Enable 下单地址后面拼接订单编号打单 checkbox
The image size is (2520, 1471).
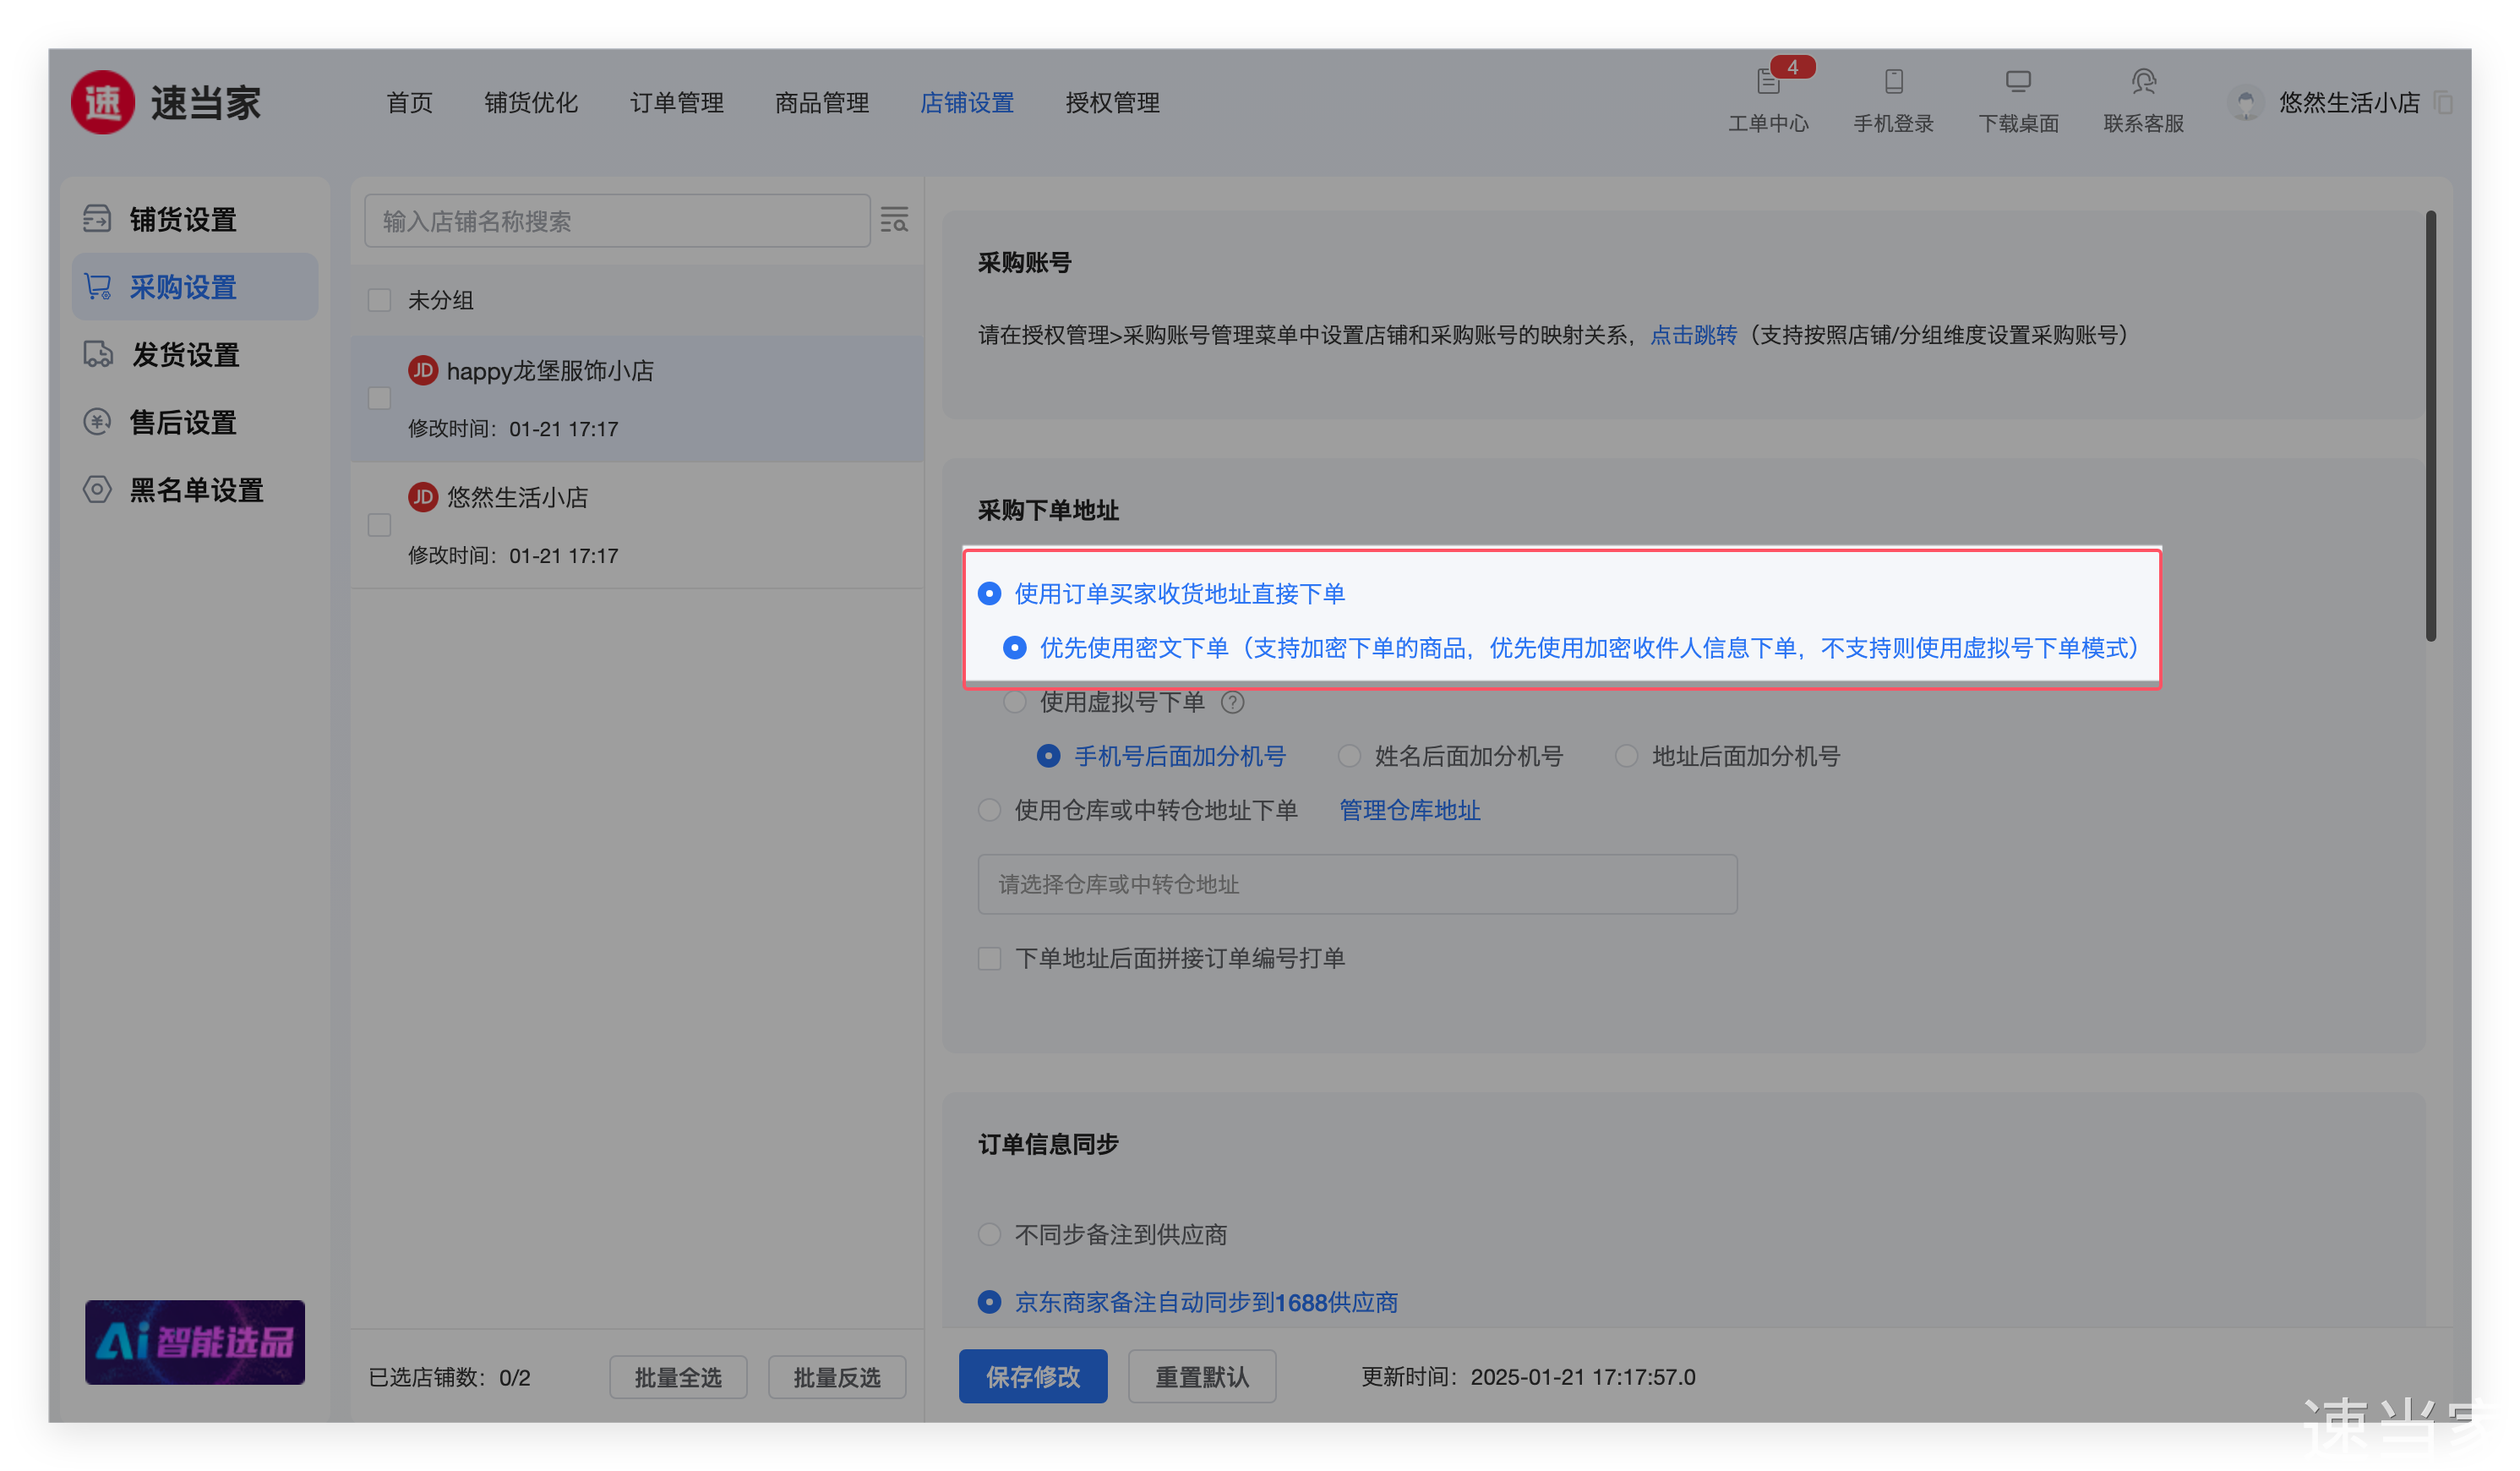(989, 959)
